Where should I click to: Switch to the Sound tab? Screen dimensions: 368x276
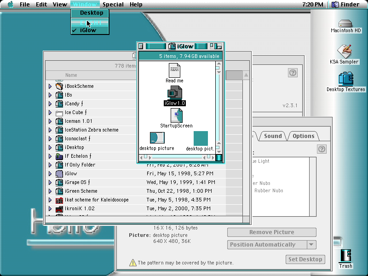tap(273, 136)
